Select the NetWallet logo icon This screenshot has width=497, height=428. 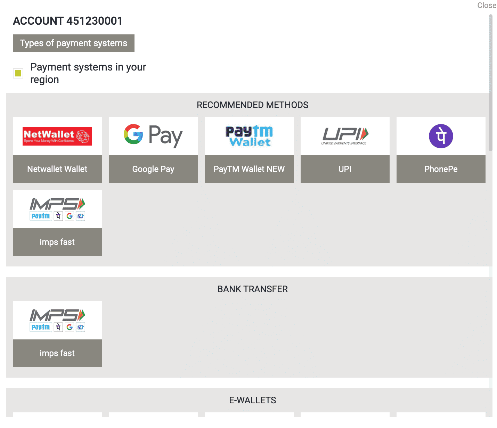coord(57,136)
